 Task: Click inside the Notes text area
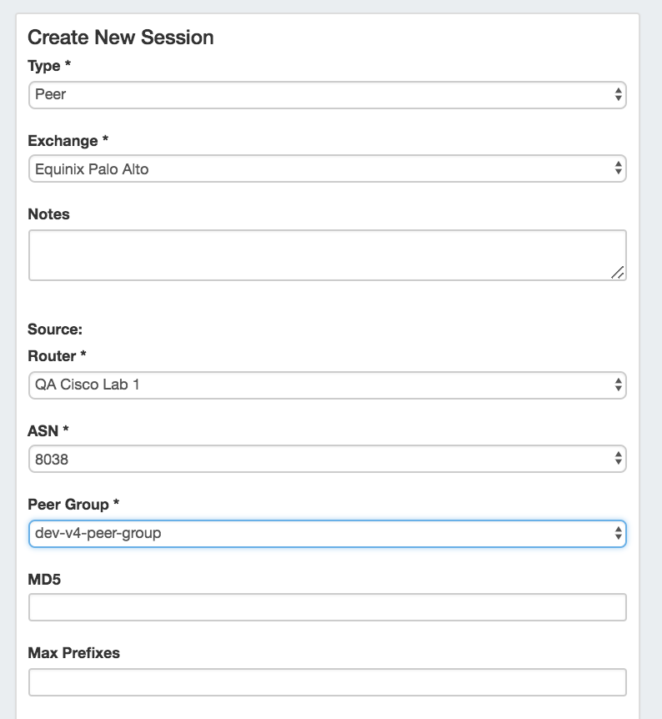click(325, 254)
